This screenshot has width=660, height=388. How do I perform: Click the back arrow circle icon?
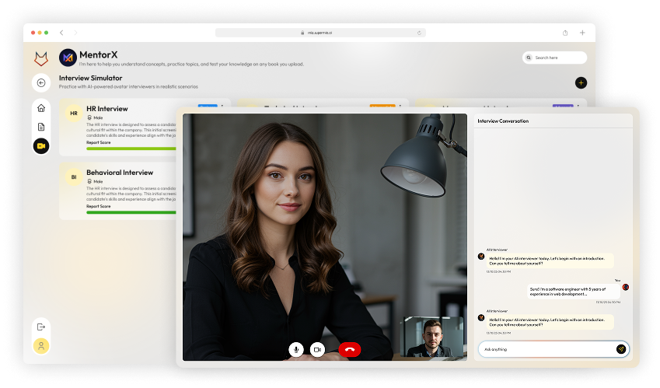41,83
